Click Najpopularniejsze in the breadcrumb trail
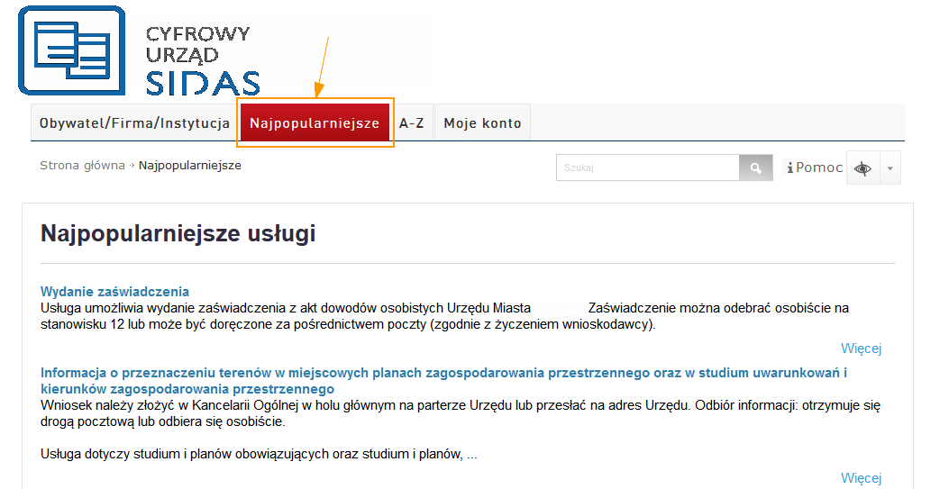This screenshot has height=489, width=931. (190, 166)
